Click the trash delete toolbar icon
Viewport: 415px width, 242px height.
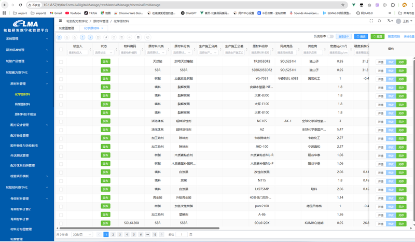point(122,37)
